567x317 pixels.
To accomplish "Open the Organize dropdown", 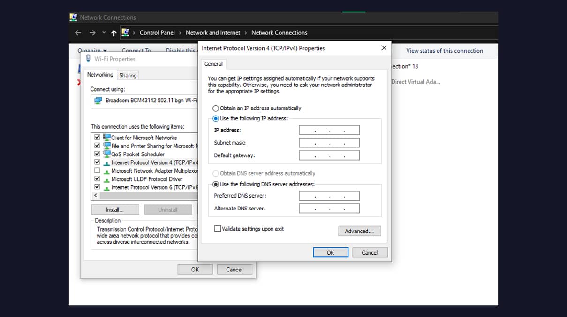I will coord(92,50).
